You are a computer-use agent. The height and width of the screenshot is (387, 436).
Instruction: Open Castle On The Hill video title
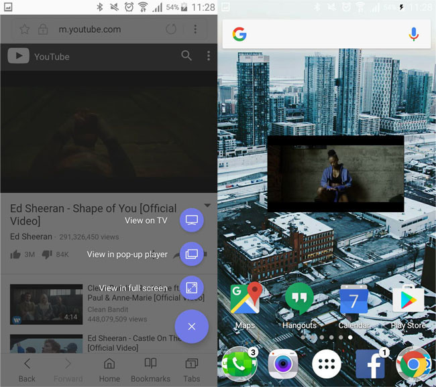(x=134, y=343)
